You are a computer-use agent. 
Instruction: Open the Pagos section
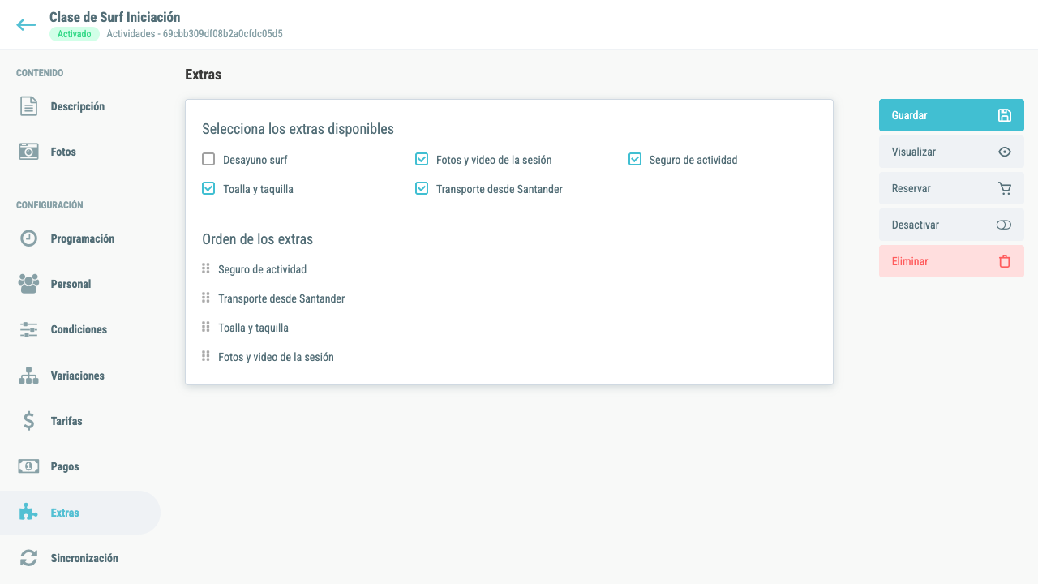pyautogui.click(x=80, y=466)
